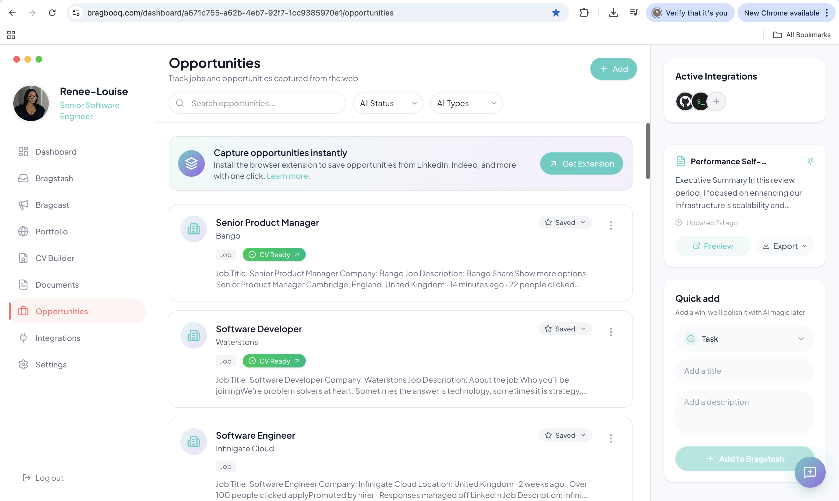
Task: Expand the All Types filter dropdown
Action: pyautogui.click(x=466, y=103)
